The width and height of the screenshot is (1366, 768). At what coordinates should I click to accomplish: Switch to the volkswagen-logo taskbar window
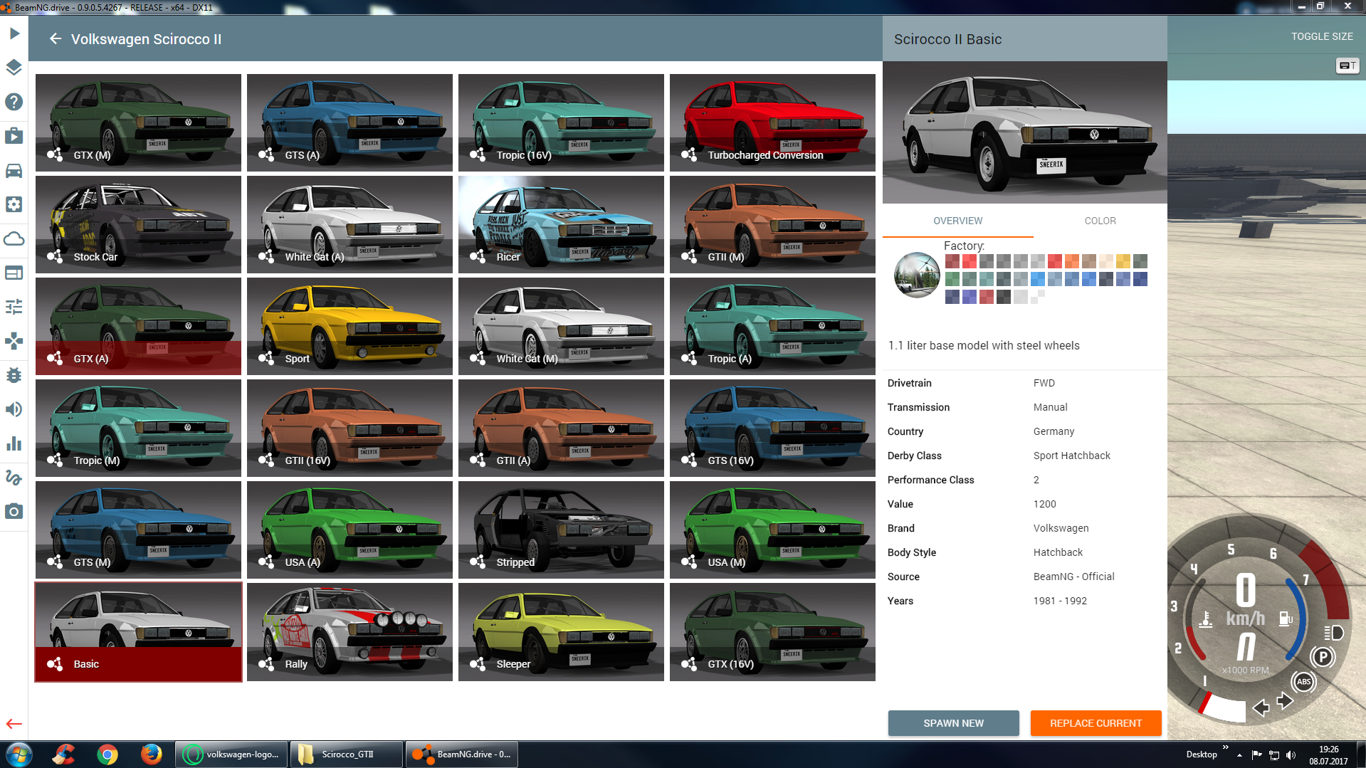(232, 754)
